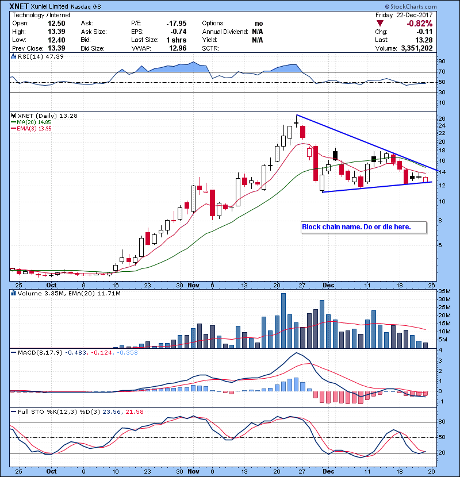Viewport: 460px width, 477px height.
Task: Click the RSI 30 level axis label
Action: coord(442,92)
